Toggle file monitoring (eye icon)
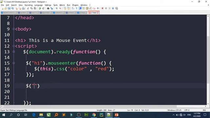This screenshot has width=210, height=118. 98,8
